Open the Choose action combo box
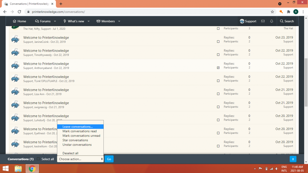The height and width of the screenshot is (173, 308). 80,159
